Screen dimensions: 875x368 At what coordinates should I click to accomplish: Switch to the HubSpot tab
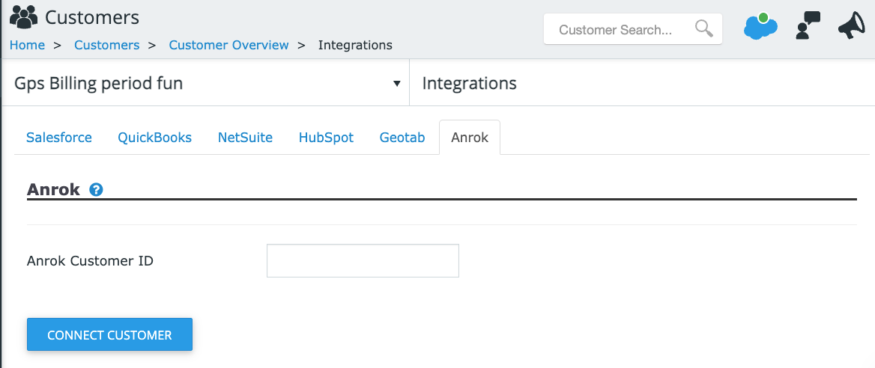pos(326,138)
